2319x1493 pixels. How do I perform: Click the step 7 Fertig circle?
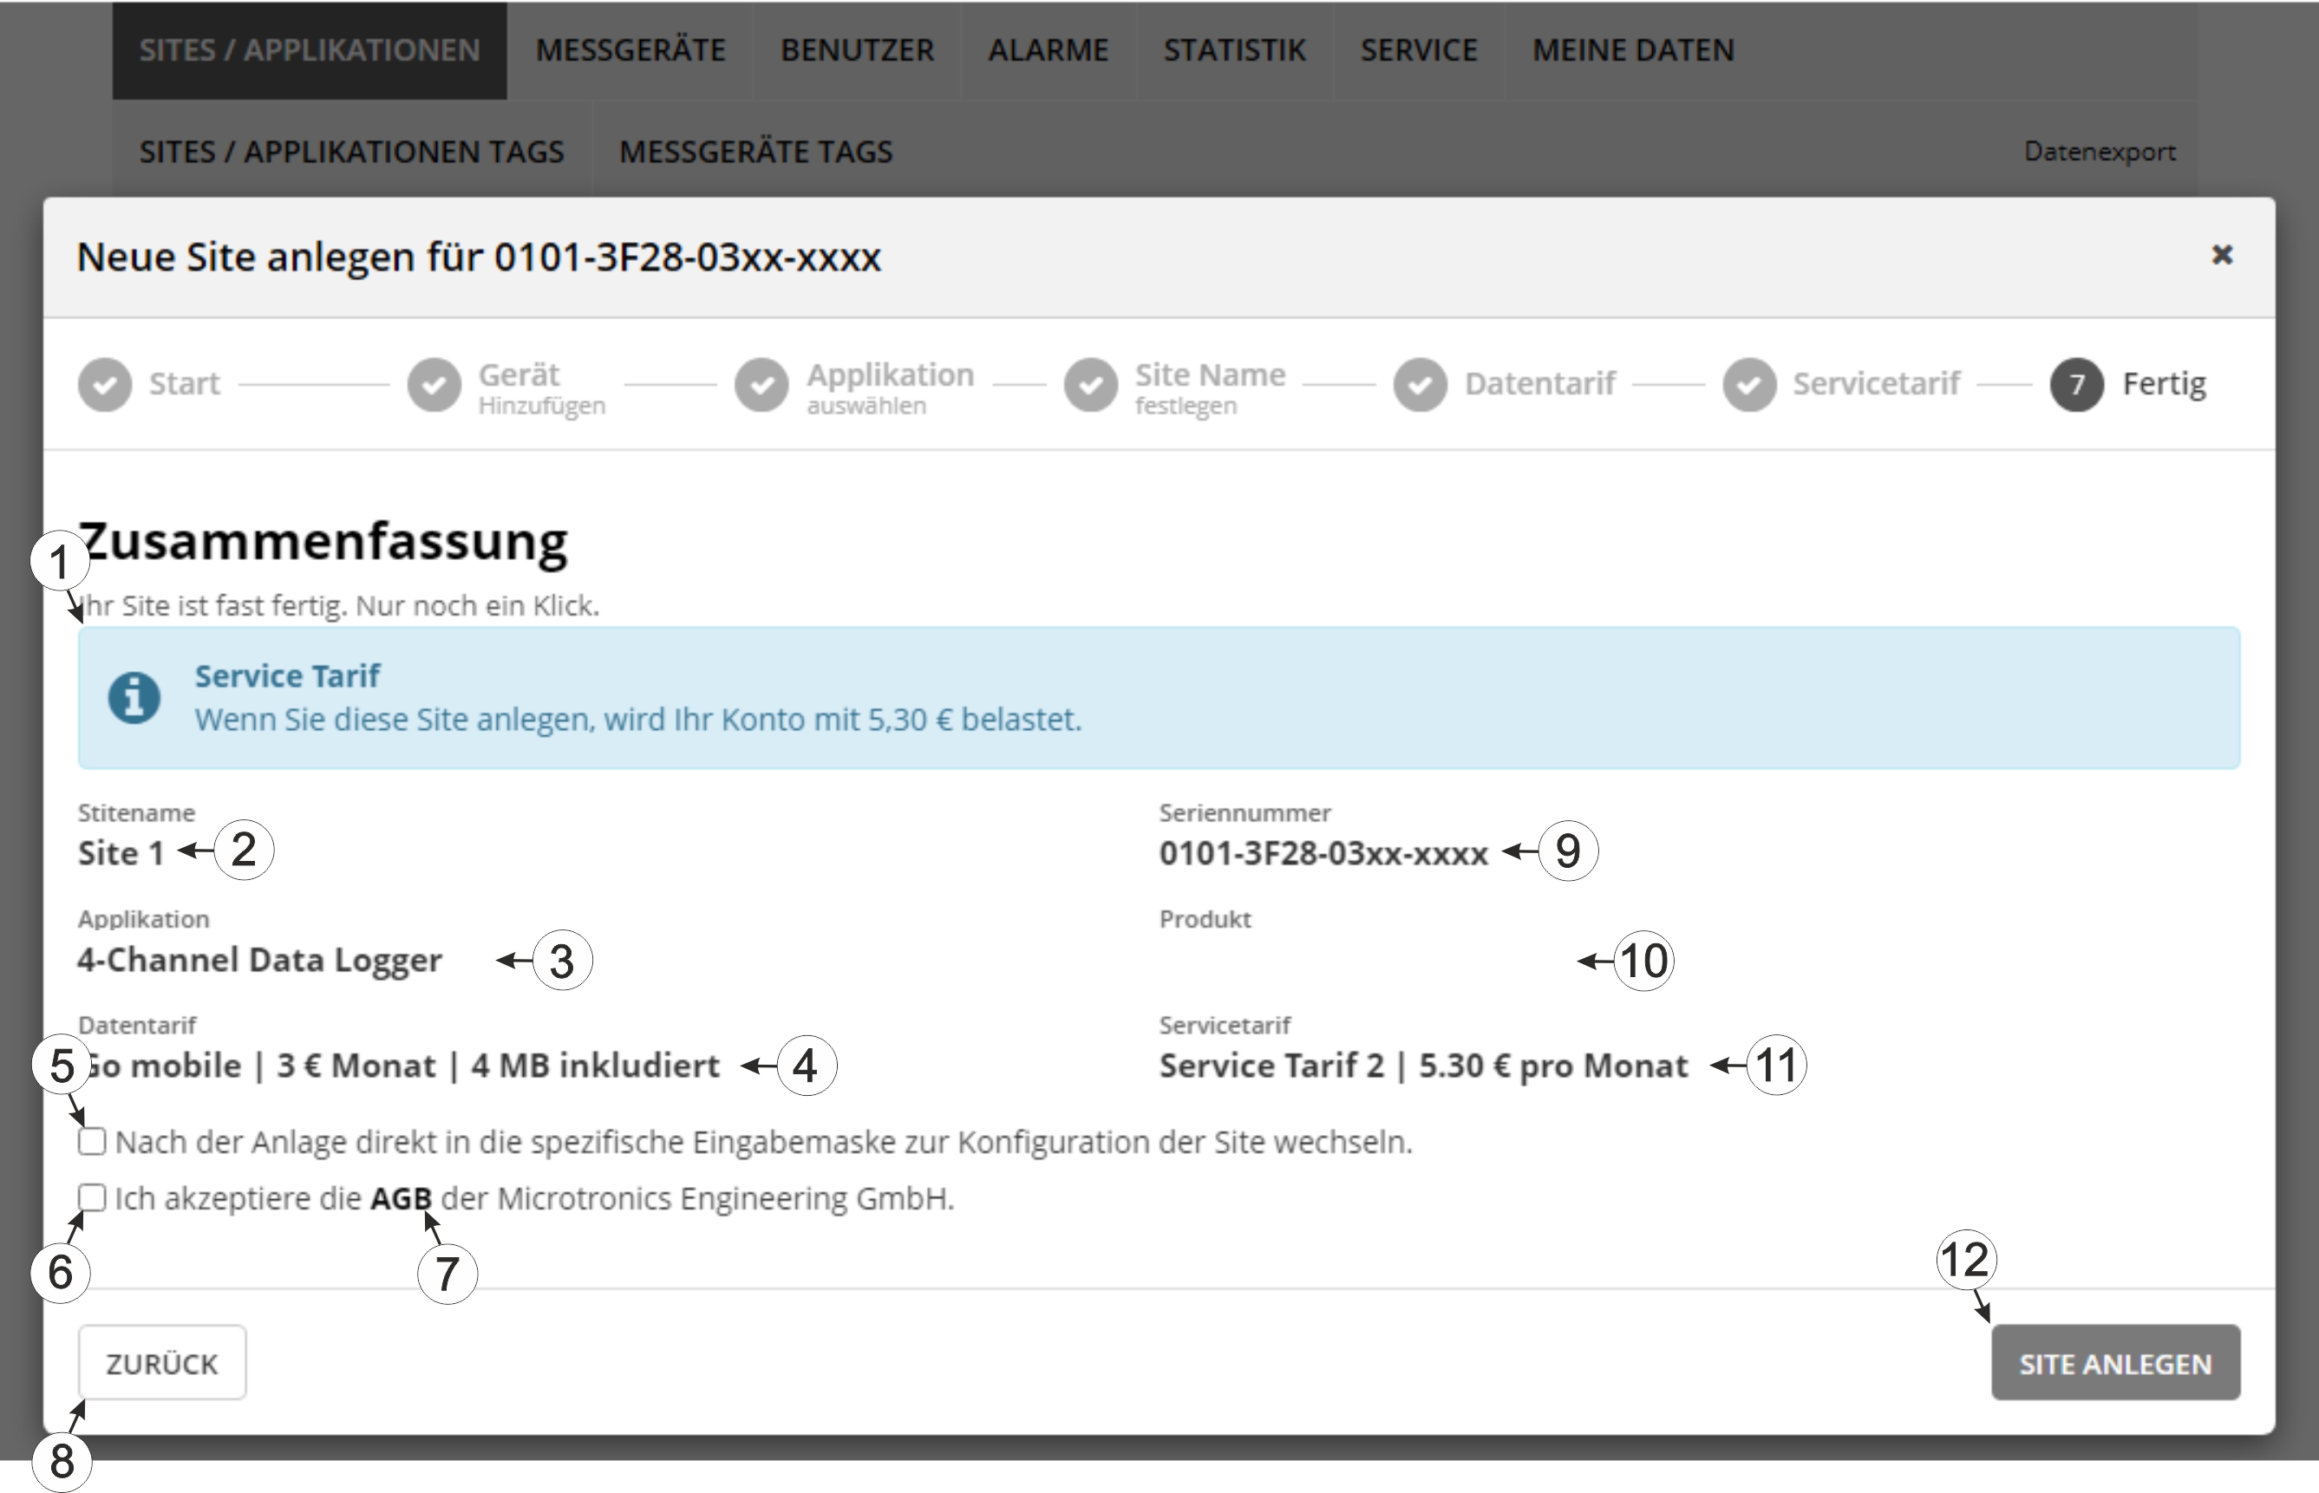pos(2077,385)
